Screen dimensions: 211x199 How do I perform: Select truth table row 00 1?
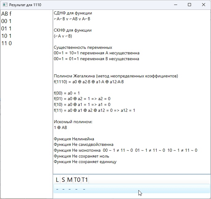[6, 21]
